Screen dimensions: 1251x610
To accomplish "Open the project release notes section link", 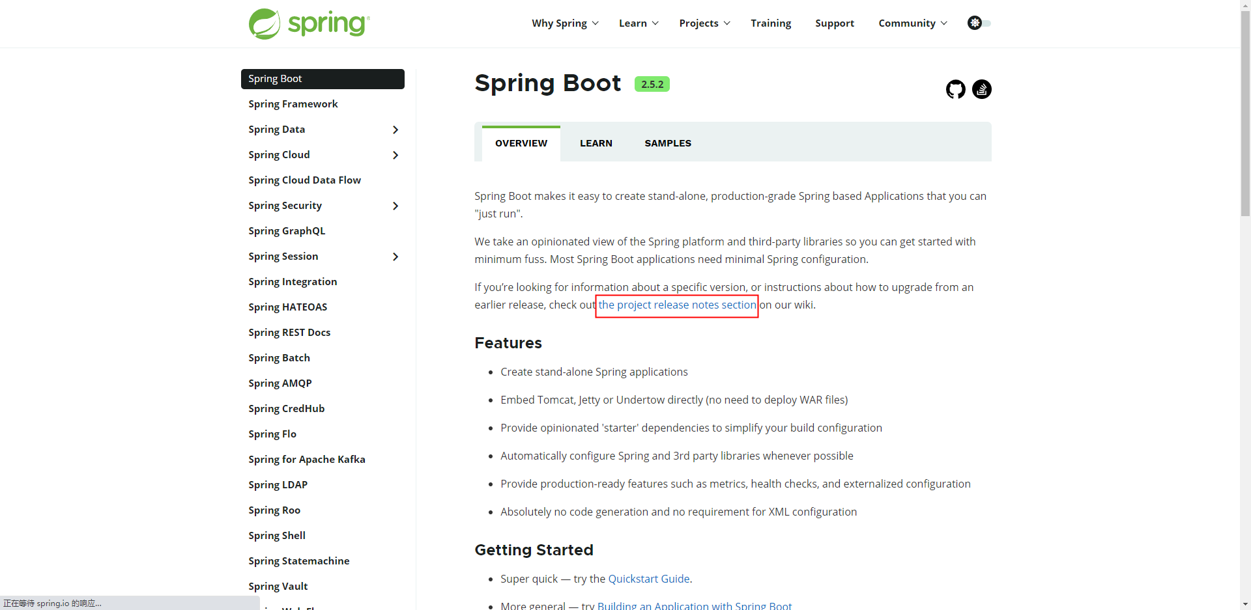I will click(x=678, y=305).
